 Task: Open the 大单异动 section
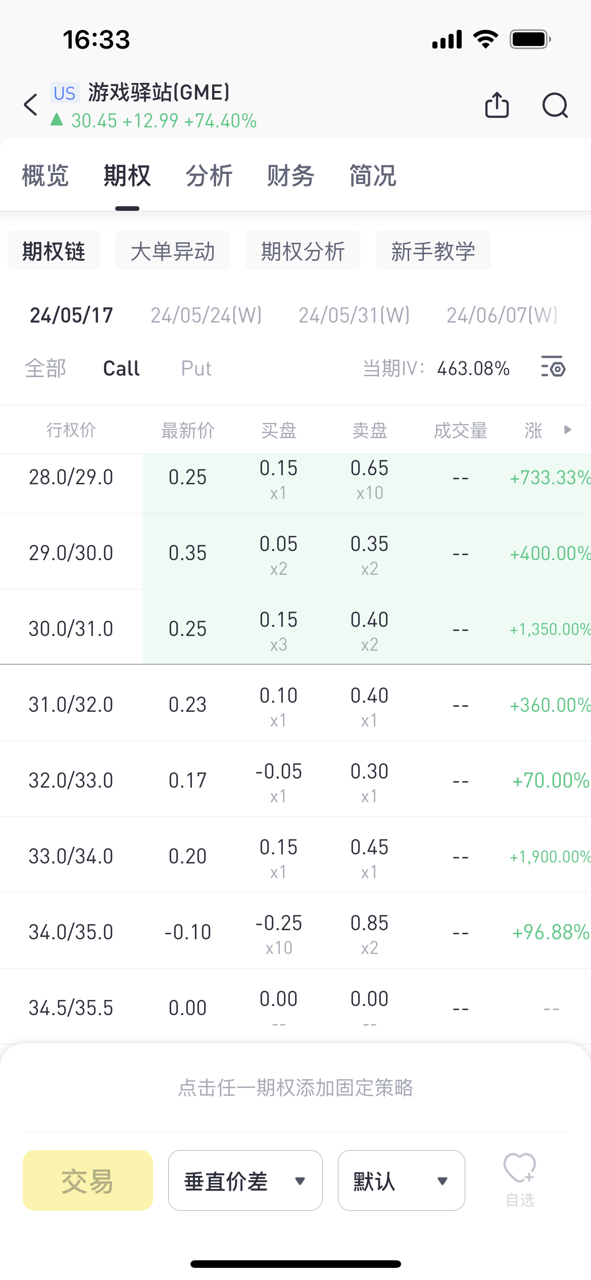172,251
